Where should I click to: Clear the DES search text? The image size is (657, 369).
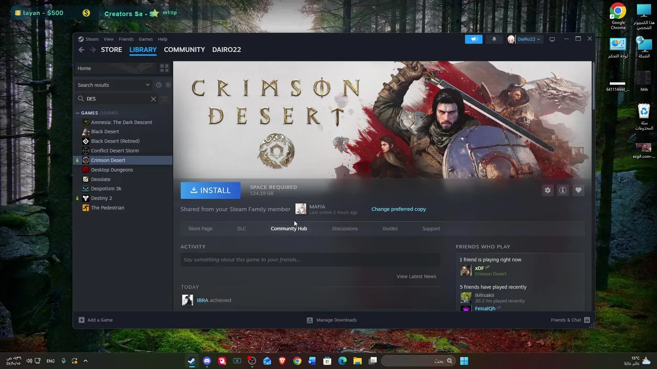153,99
